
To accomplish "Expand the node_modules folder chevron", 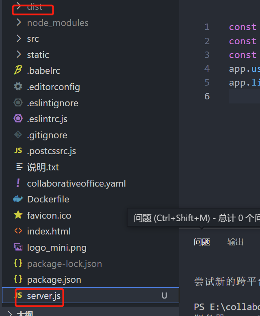I will pyautogui.click(x=18, y=23).
